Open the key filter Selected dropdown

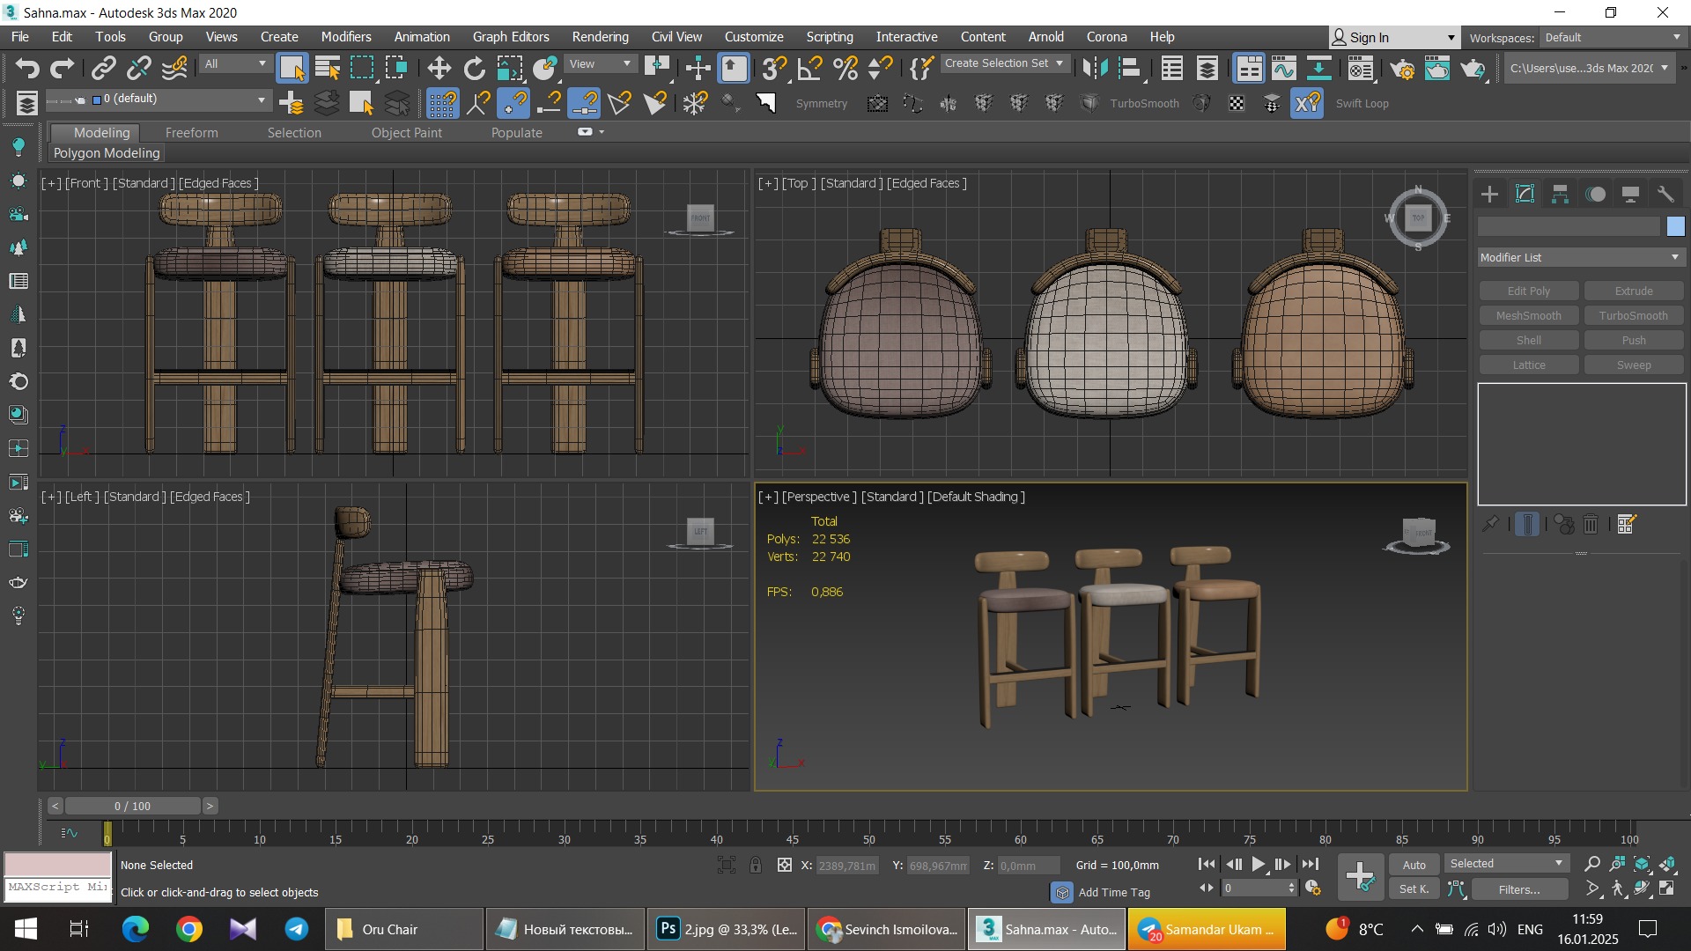click(1505, 864)
